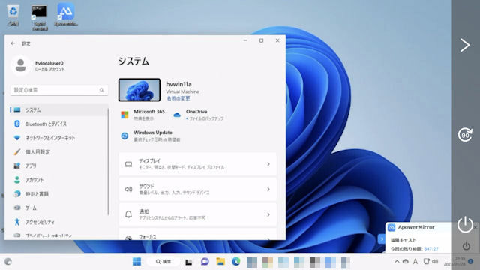
Task: Expand the ApowerMirror side panel arrow
Action: point(465,45)
